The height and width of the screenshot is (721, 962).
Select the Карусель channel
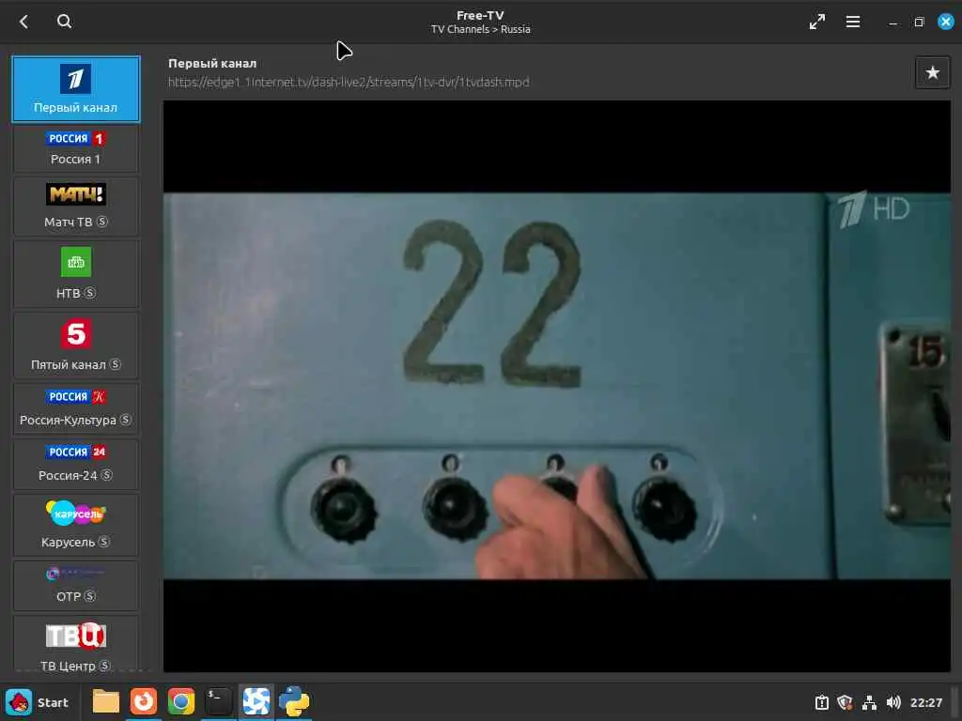pyautogui.click(x=75, y=525)
